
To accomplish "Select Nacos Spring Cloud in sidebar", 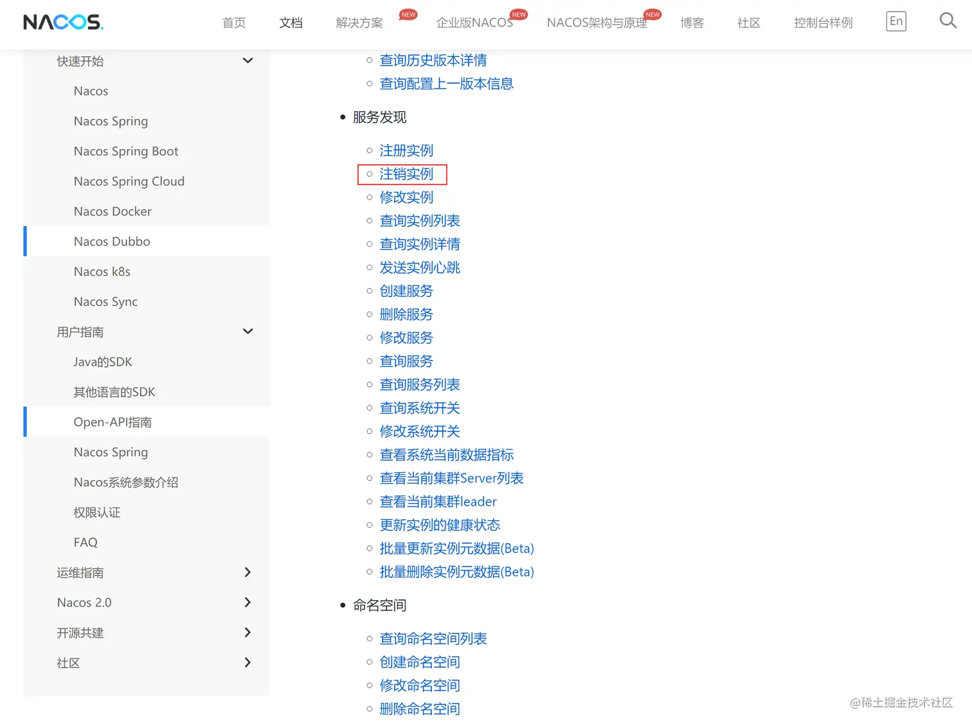I will (x=129, y=181).
